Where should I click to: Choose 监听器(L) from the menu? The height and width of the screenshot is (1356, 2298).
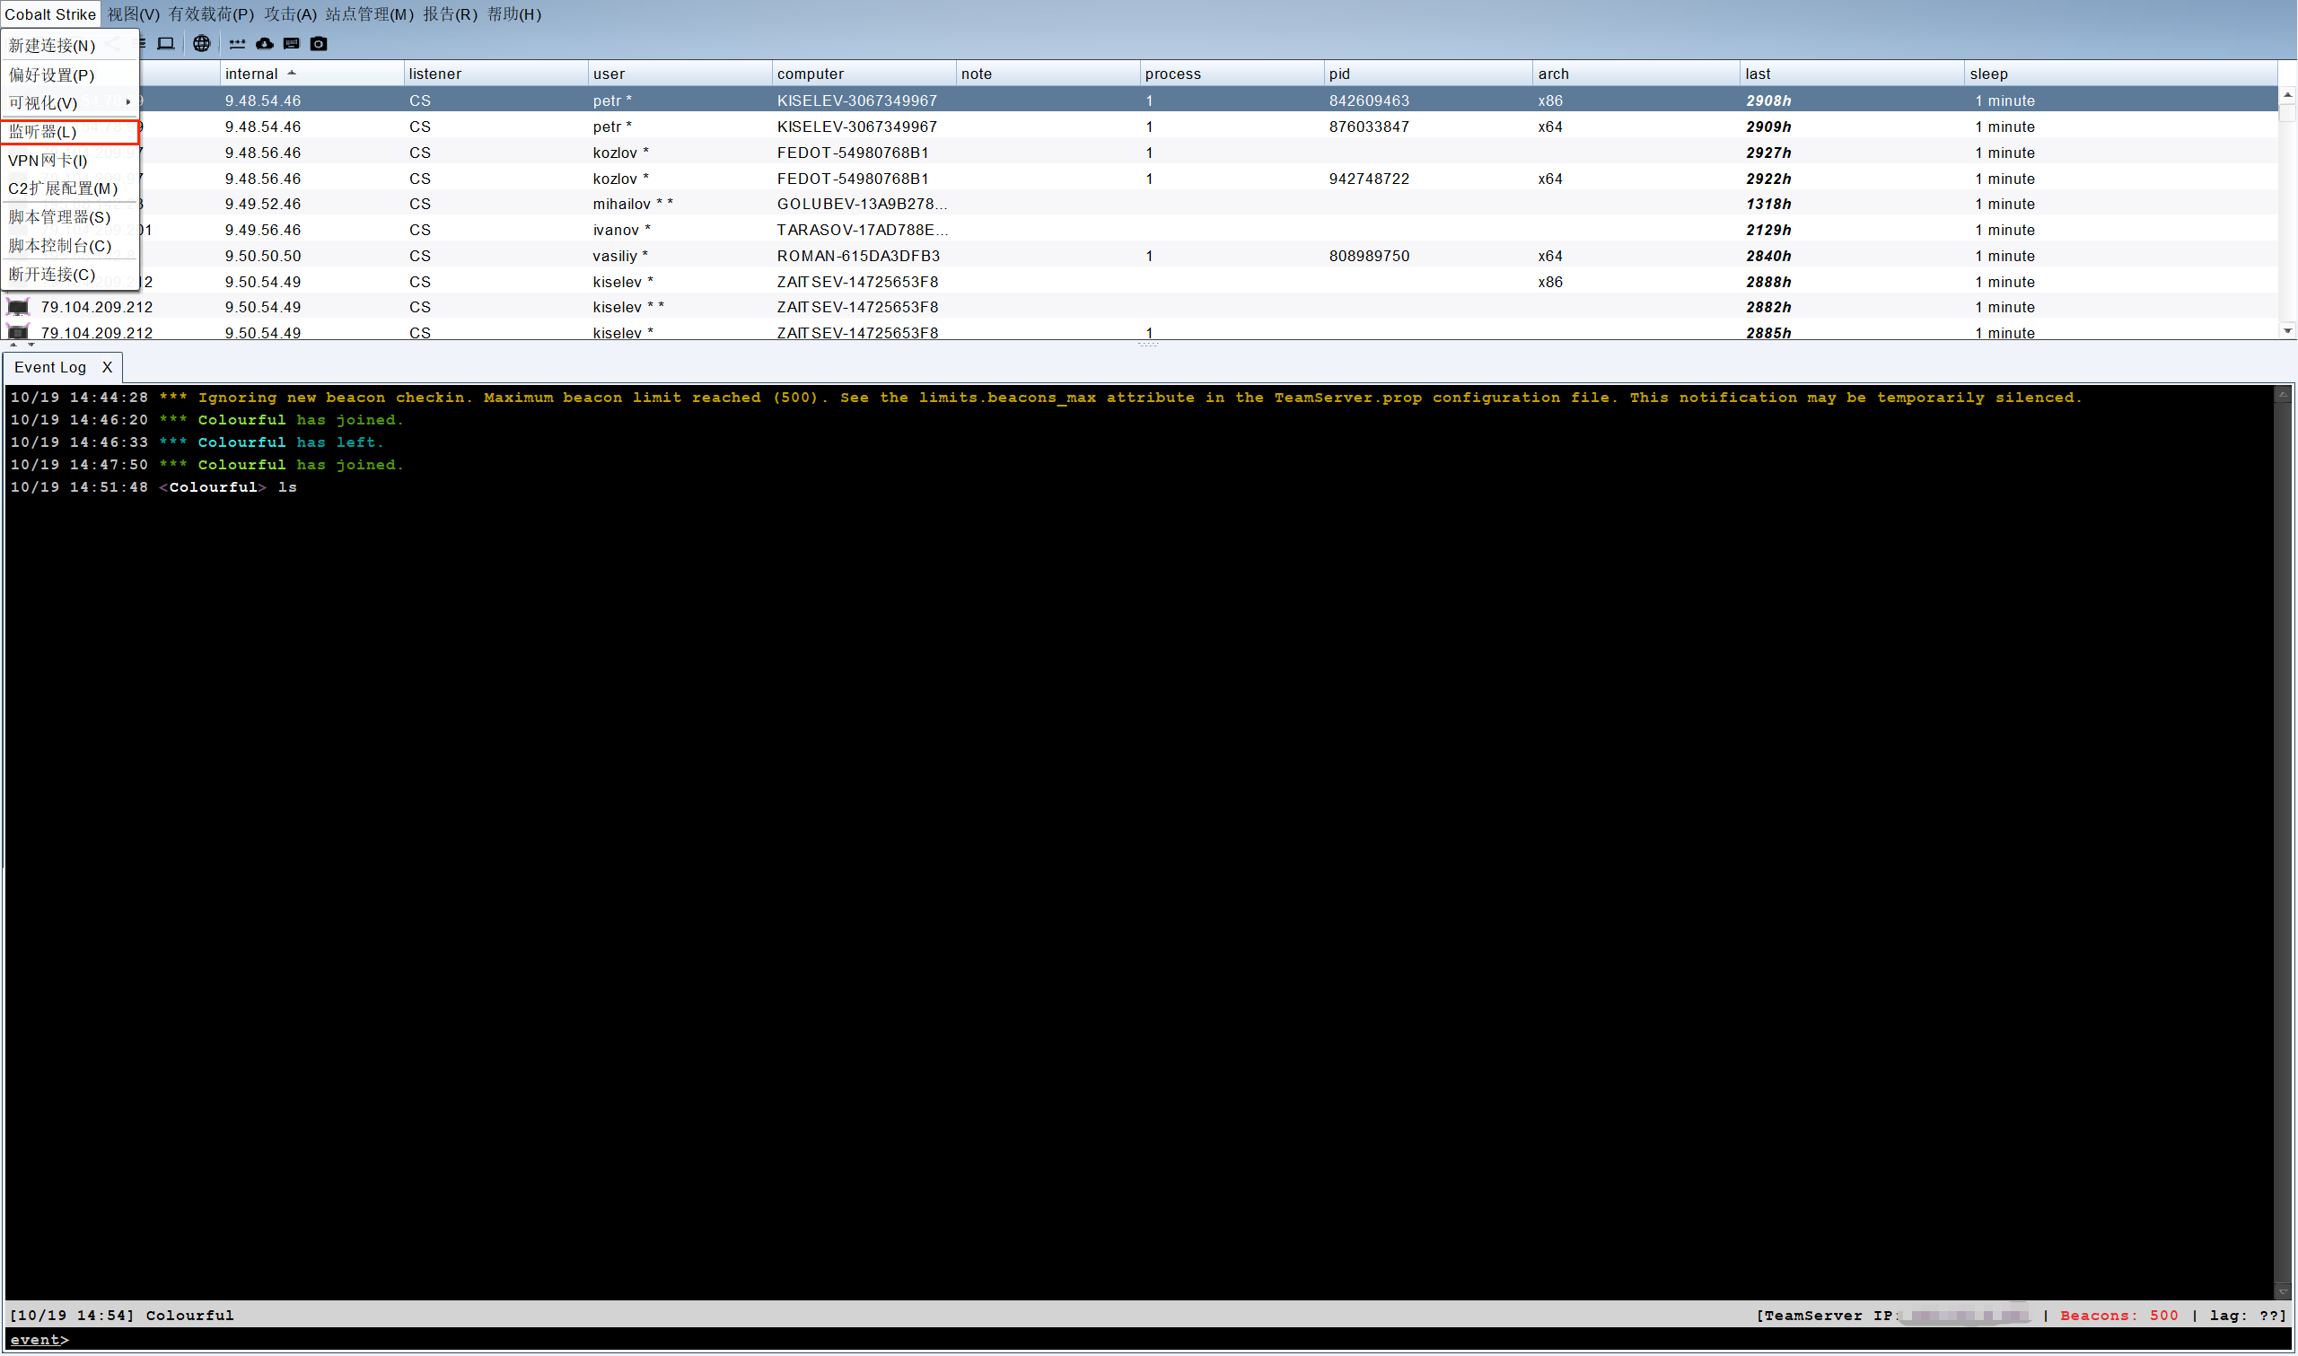tap(70, 132)
